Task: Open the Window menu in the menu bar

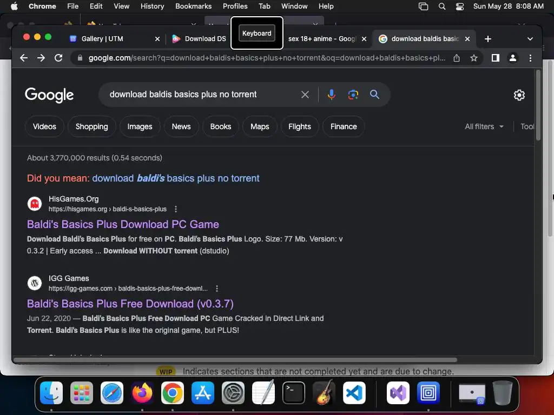Action: (294, 6)
